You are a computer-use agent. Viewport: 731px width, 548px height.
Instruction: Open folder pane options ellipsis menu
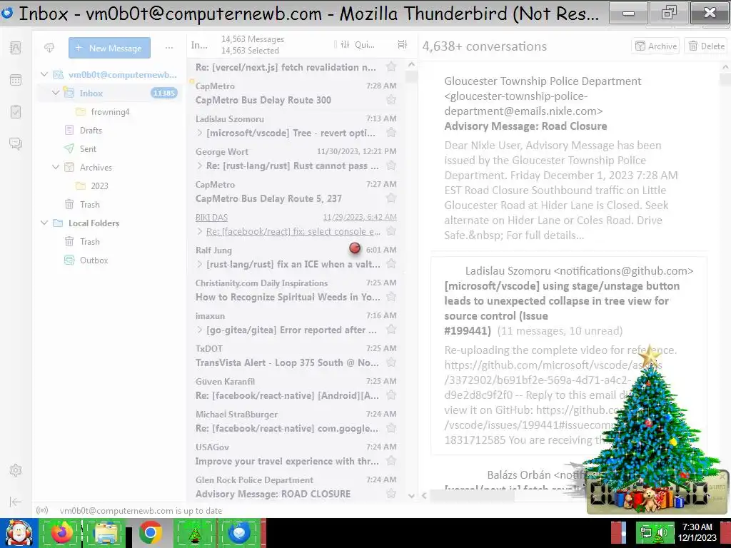click(169, 48)
